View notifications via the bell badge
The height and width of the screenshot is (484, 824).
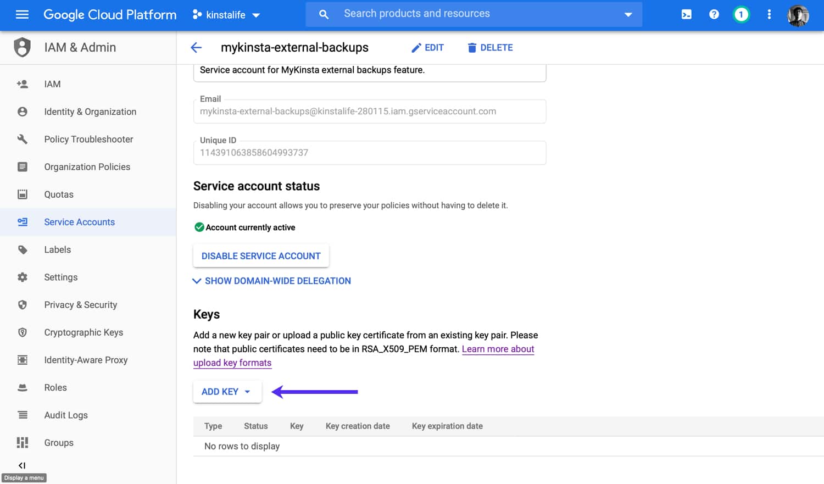[741, 14]
